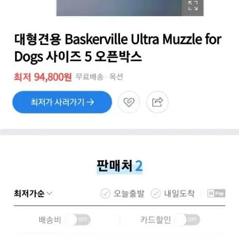Tap the product photo at the top
The height and width of the screenshot is (239, 239).
pos(119,8)
